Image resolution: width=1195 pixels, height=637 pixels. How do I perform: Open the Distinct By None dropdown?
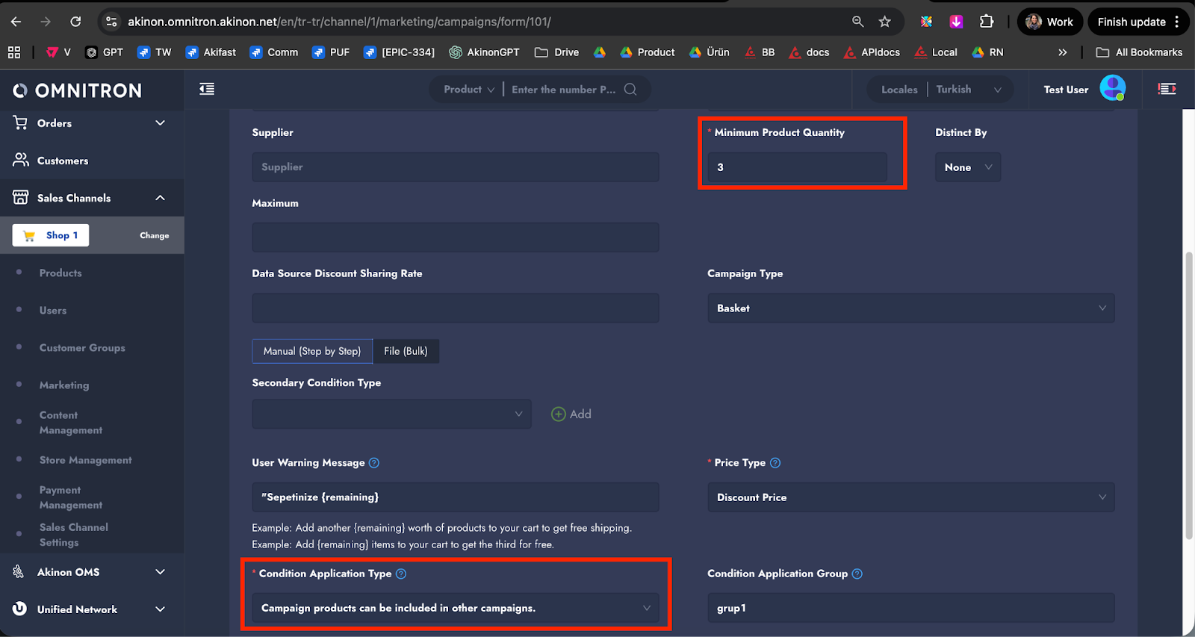(x=967, y=167)
